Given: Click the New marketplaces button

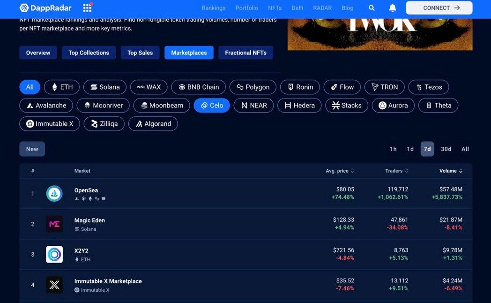Looking at the screenshot, I should pos(32,149).
